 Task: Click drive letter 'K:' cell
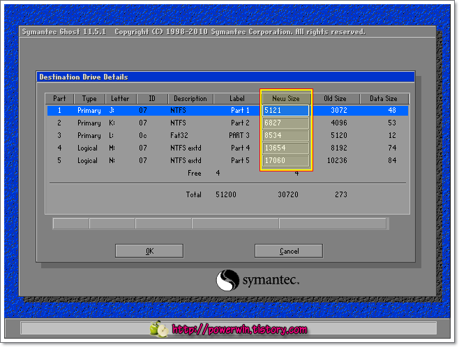coord(112,123)
